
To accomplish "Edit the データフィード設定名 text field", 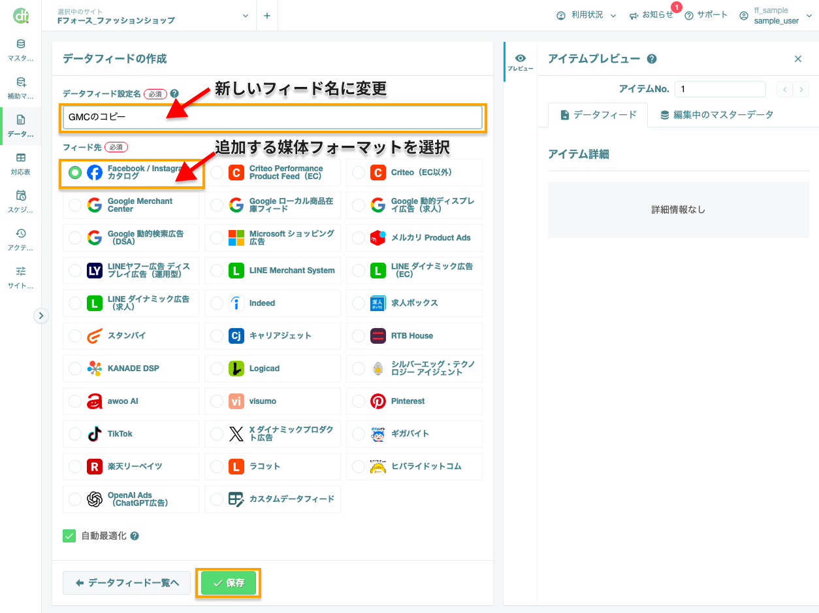I will click(273, 117).
